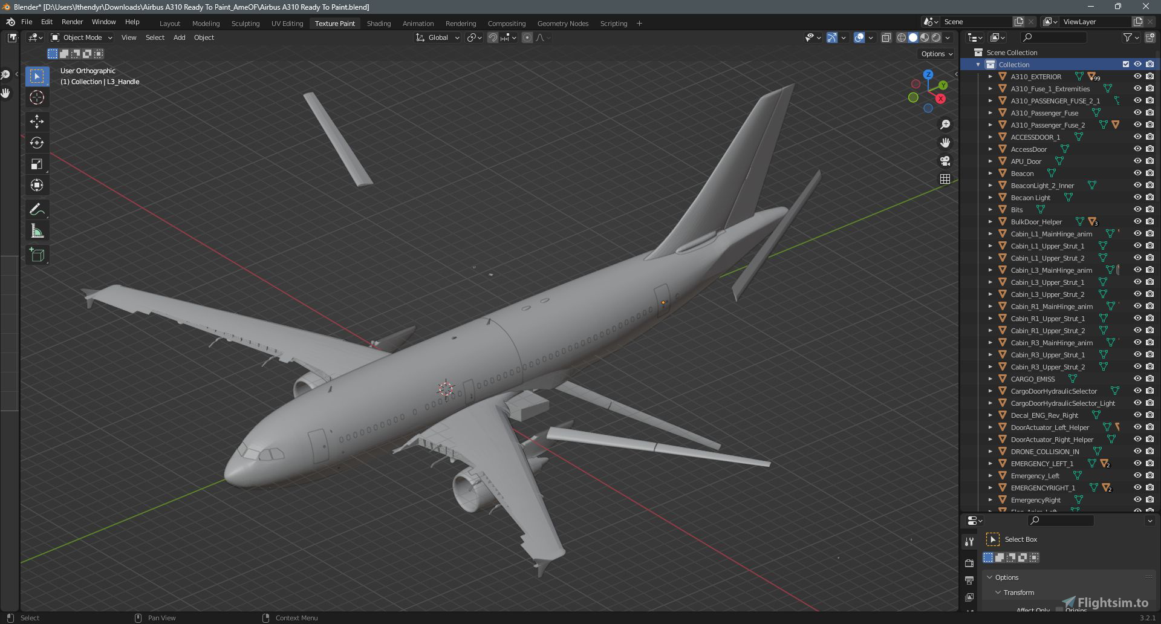
Task: Open the Output properties tab icon
Action: point(969,580)
